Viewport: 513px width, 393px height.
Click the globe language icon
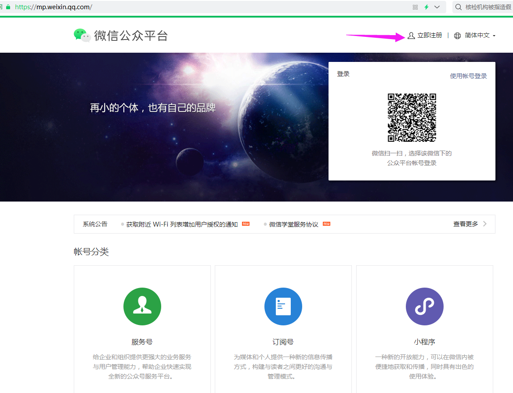coord(457,36)
